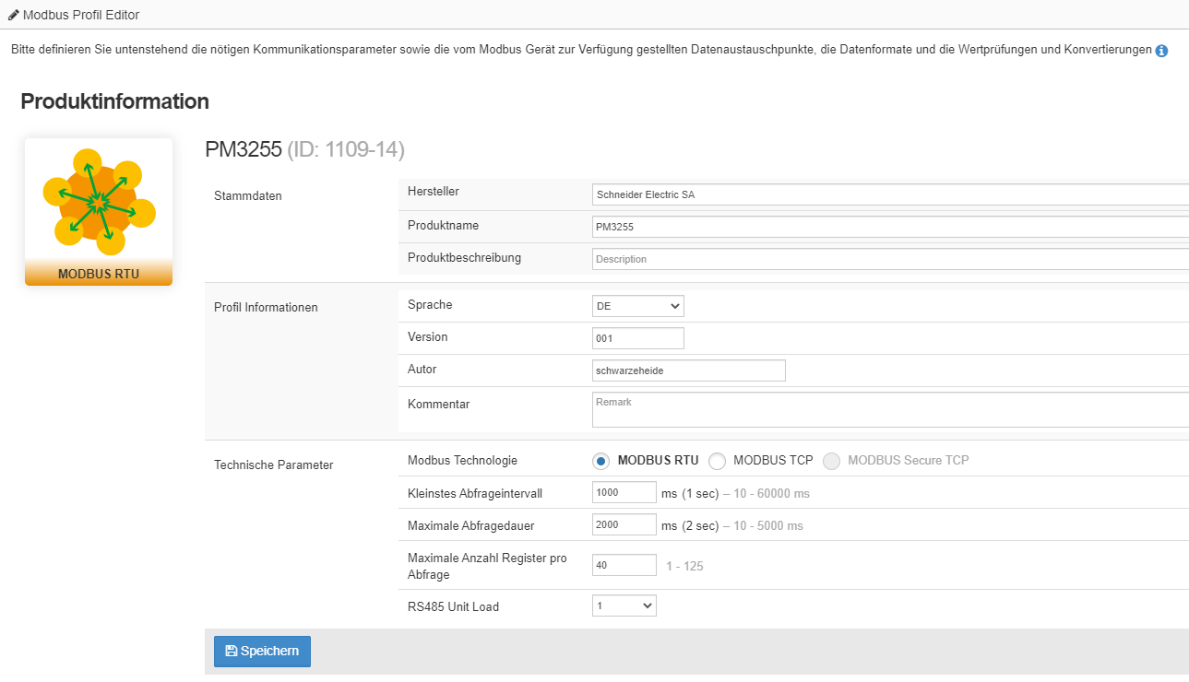Open the RS485 Unit Load dropdown
Image resolution: width=1189 pixels, height=682 pixels.
tap(624, 606)
